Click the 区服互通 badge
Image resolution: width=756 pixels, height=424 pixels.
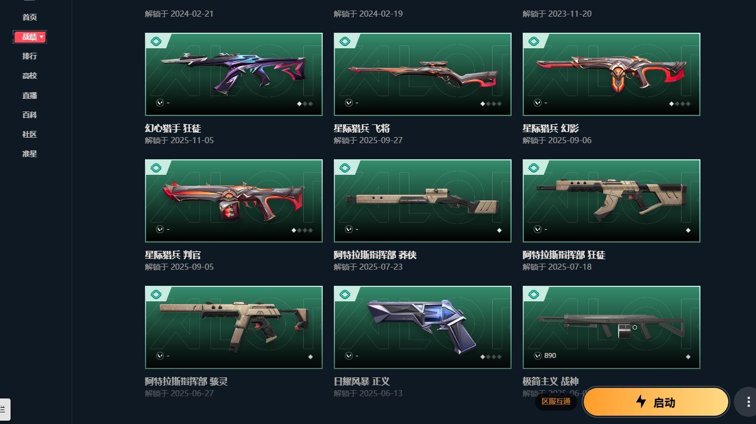click(x=556, y=401)
